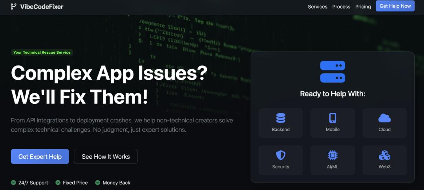Open the Services nav item
Screen dimensions: 424x190
click(x=317, y=7)
